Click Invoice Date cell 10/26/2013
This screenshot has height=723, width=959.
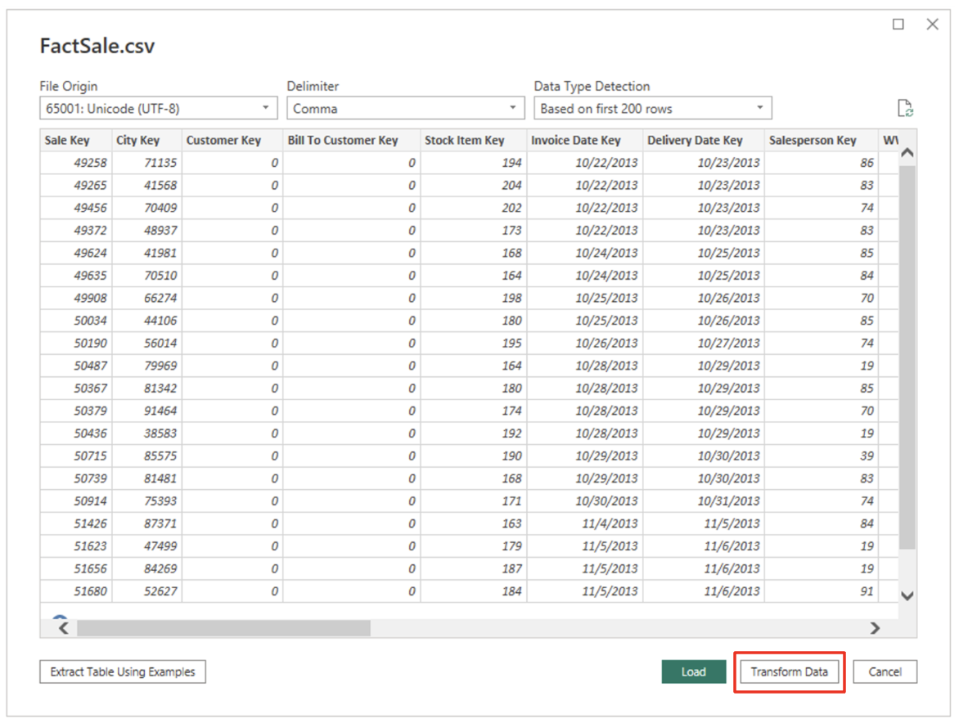pos(585,343)
